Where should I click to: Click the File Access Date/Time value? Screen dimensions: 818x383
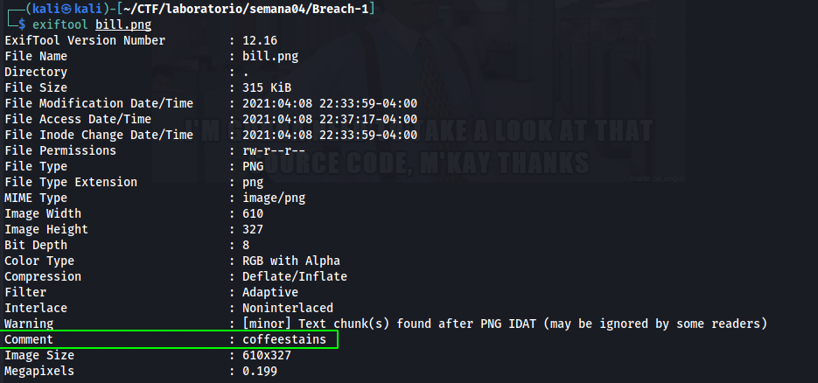pyautogui.click(x=330, y=119)
